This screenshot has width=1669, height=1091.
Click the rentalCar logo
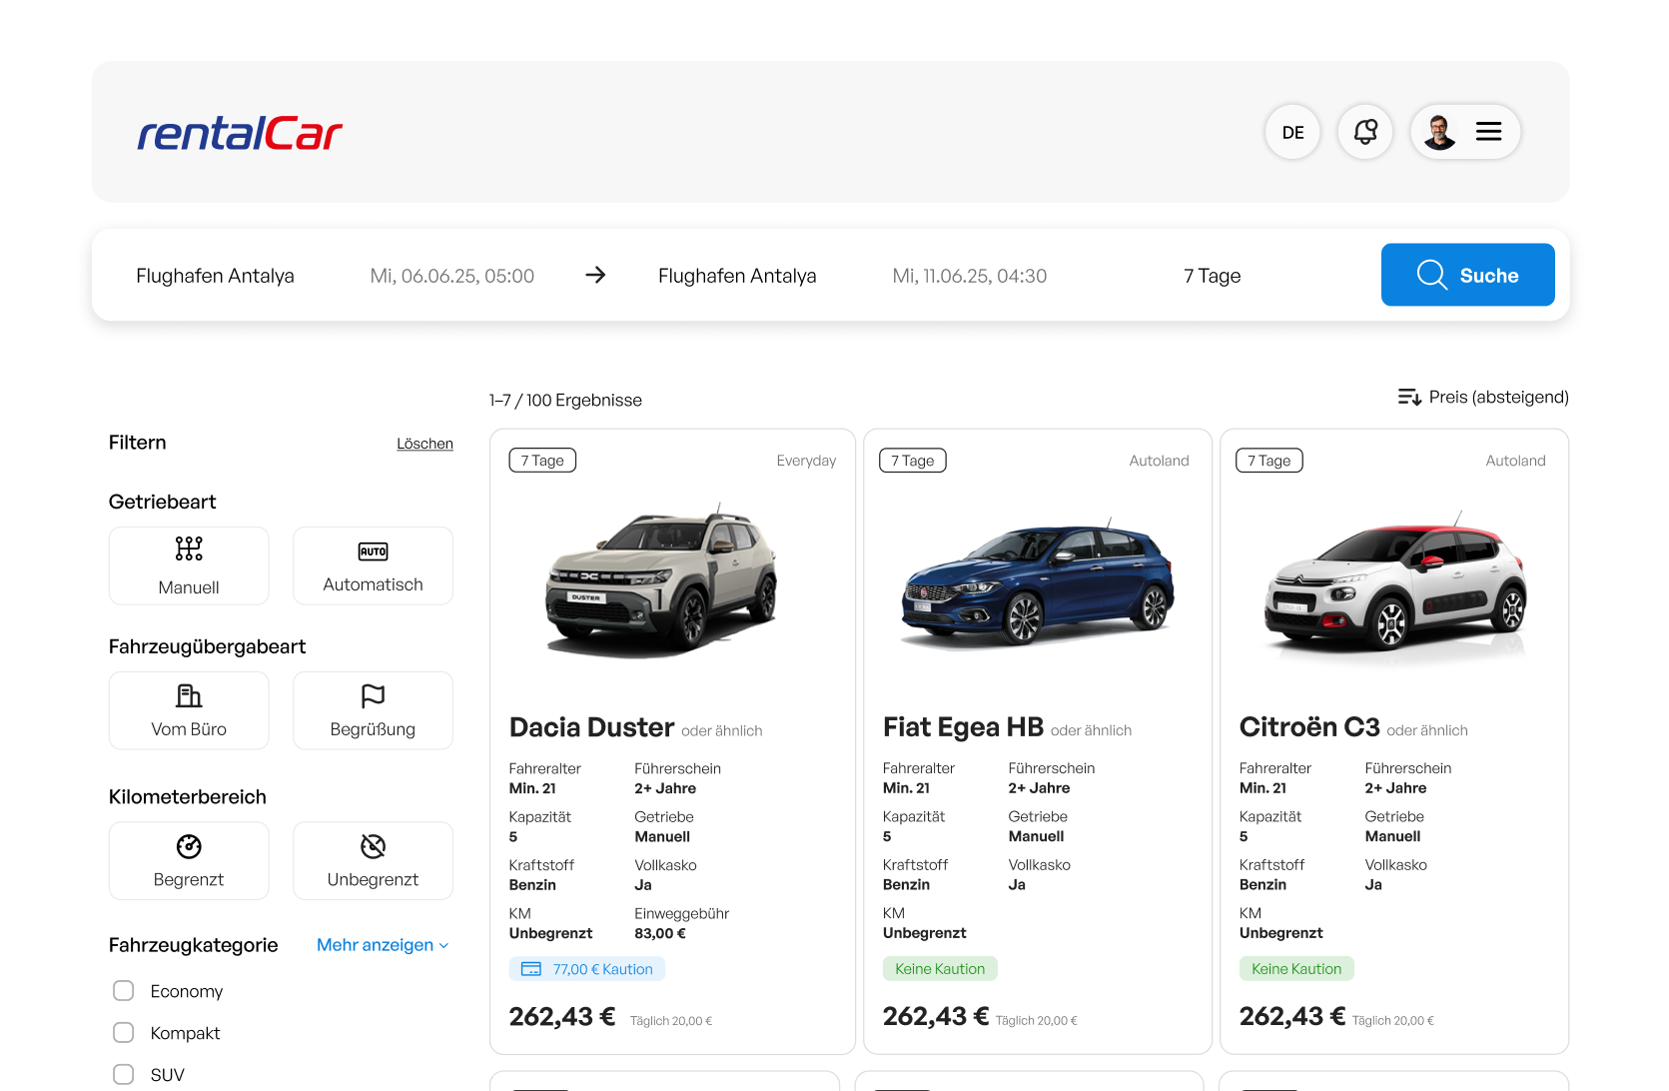(x=240, y=133)
